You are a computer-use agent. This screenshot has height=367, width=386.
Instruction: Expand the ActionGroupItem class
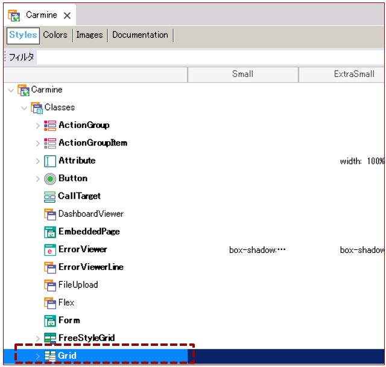pyautogui.click(x=37, y=143)
